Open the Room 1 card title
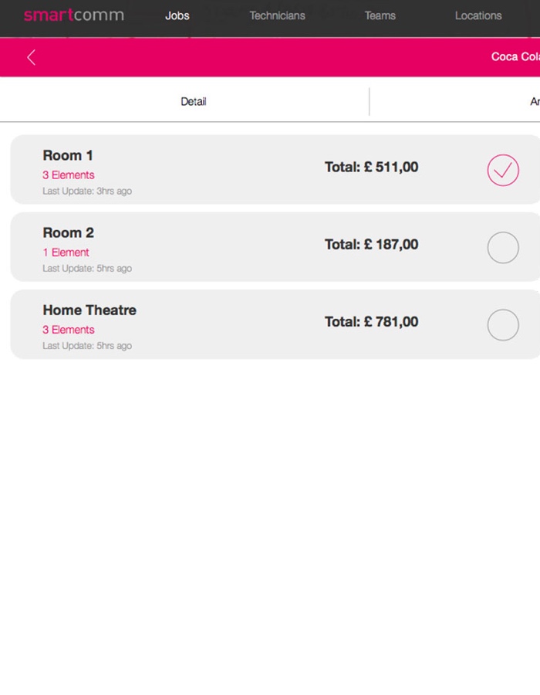Viewport: 540px width, 695px height. pyautogui.click(x=68, y=155)
